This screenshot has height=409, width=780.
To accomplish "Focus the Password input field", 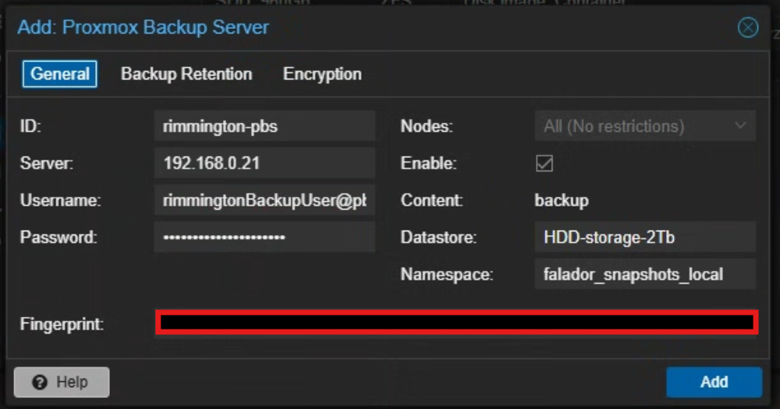I will 265,238.
